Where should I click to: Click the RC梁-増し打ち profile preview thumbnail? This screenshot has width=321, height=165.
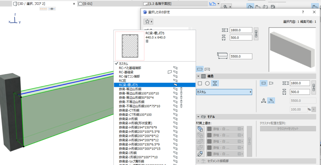(130, 46)
